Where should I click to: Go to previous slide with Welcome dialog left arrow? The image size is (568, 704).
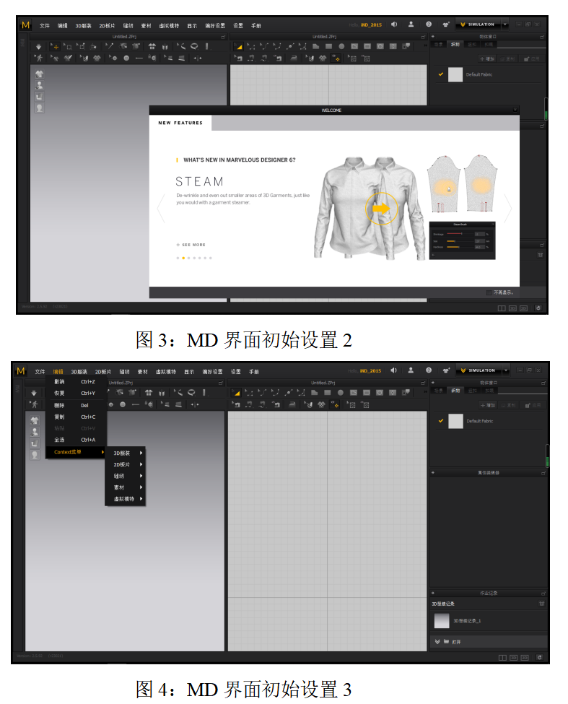(161, 209)
